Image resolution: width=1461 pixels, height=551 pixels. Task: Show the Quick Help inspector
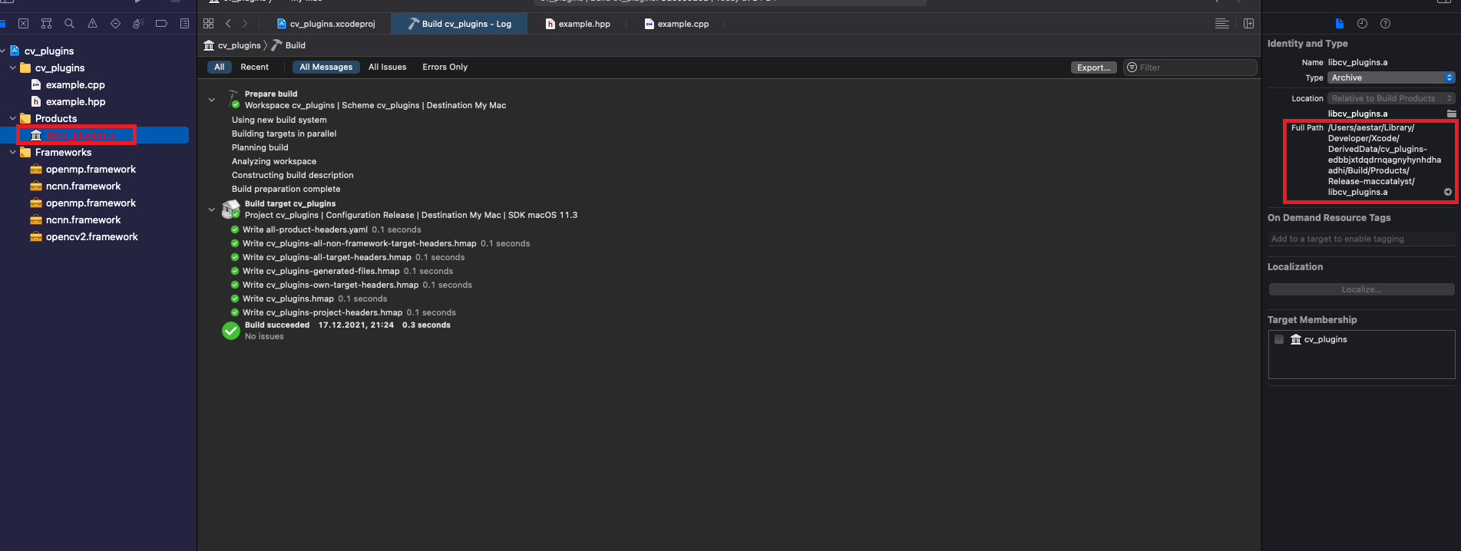1385,24
